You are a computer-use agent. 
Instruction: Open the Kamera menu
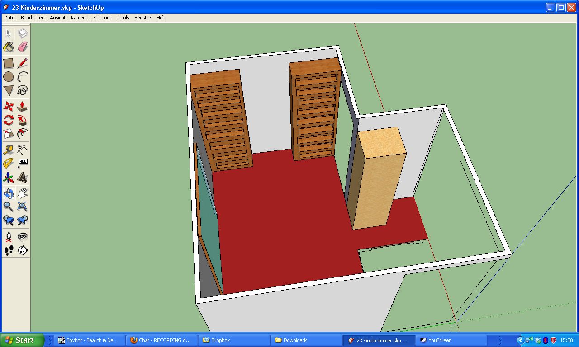tap(79, 18)
